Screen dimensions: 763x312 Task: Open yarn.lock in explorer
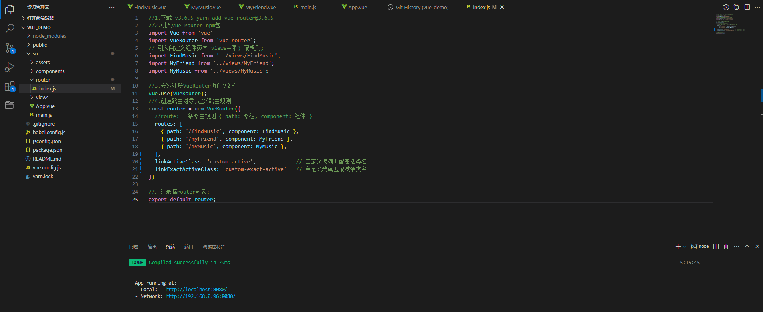[70, 177]
